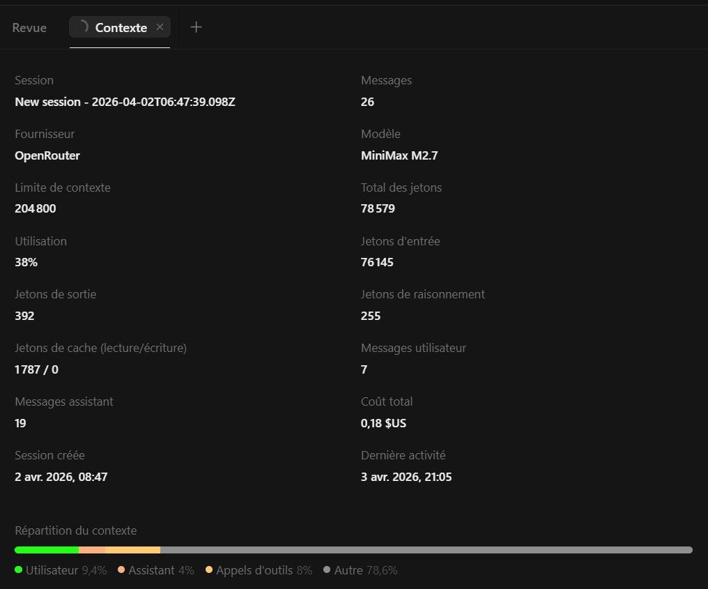Click the 'Jetons de sortie' label

pyautogui.click(x=56, y=294)
